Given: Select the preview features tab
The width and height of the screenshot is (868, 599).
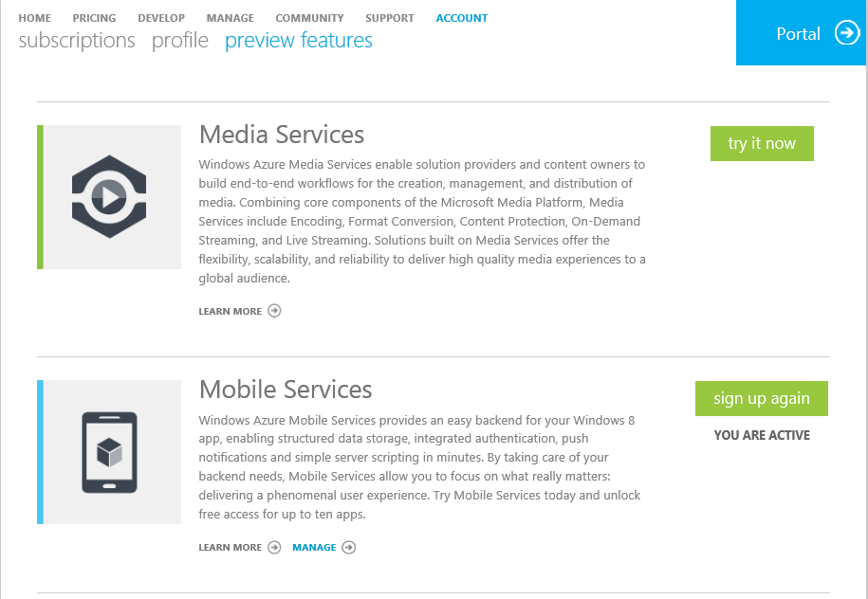Looking at the screenshot, I should point(299,41).
